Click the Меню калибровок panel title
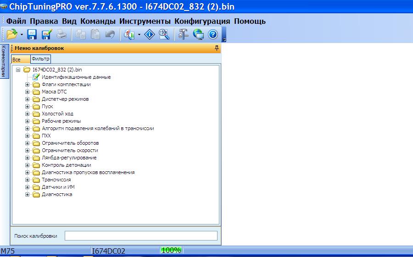Image resolution: width=413 pixels, height=257 pixels. point(39,48)
